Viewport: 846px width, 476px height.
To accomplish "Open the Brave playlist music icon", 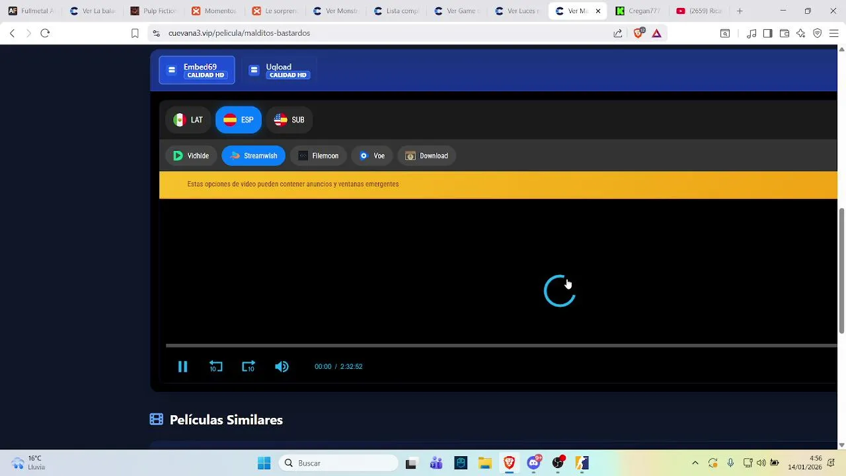I will click(x=751, y=33).
